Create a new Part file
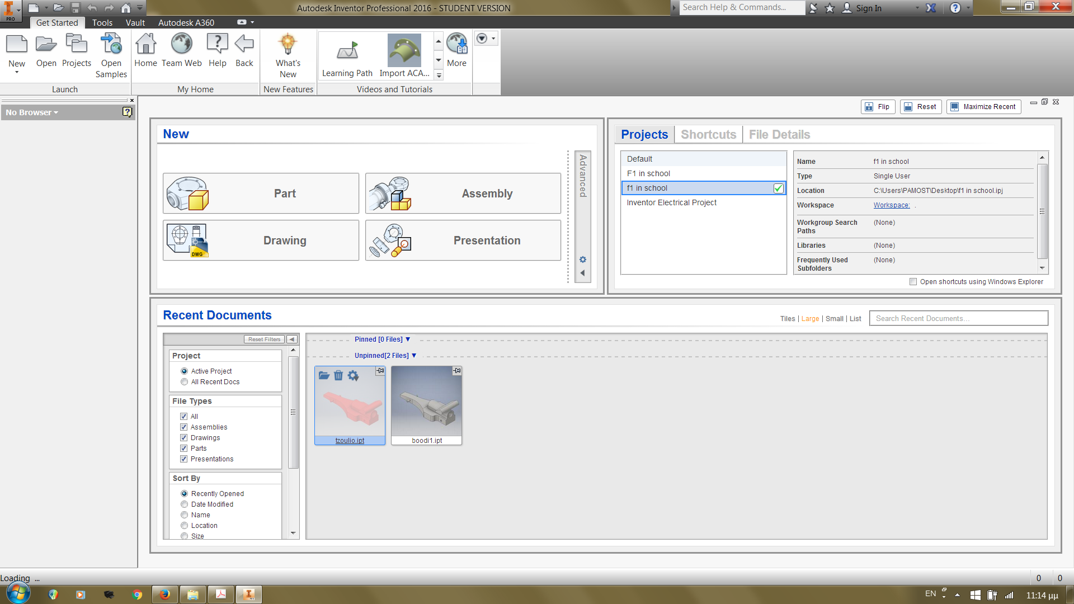The width and height of the screenshot is (1074, 604). pyautogui.click(x=261, y=193)
